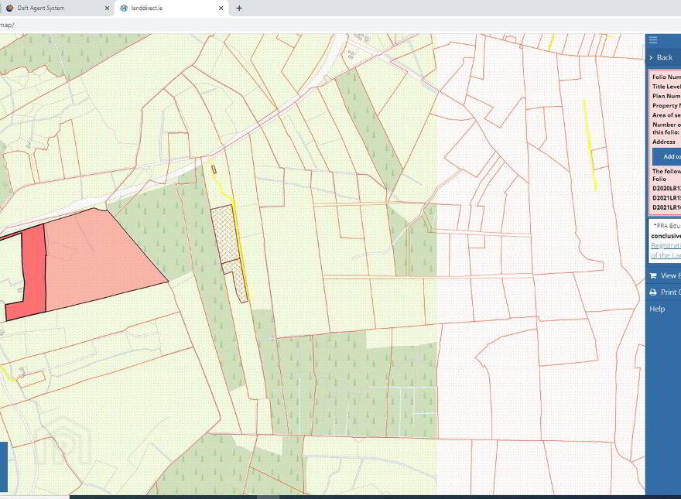Click the View Basket label
Screen dimensions: 681x499
click(671, 275)
